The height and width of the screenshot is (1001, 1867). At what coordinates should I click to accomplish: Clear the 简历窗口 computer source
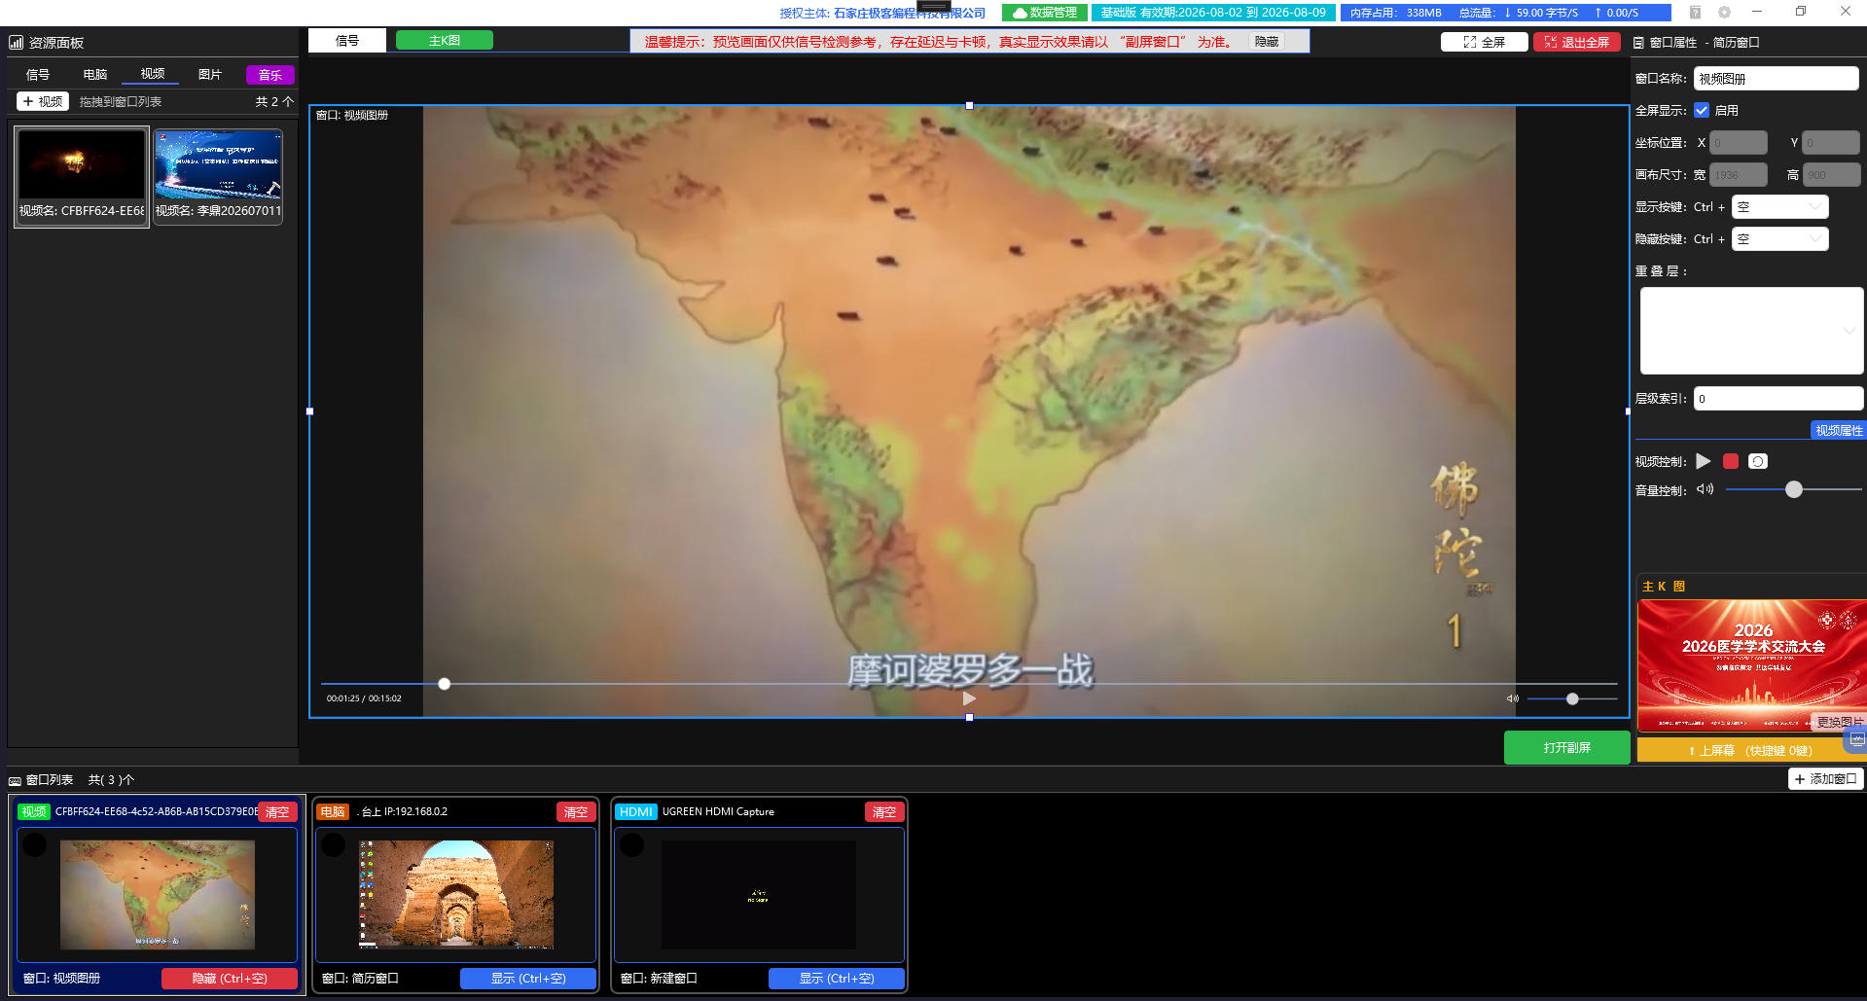pyautogui.click(x=576, y=811)
